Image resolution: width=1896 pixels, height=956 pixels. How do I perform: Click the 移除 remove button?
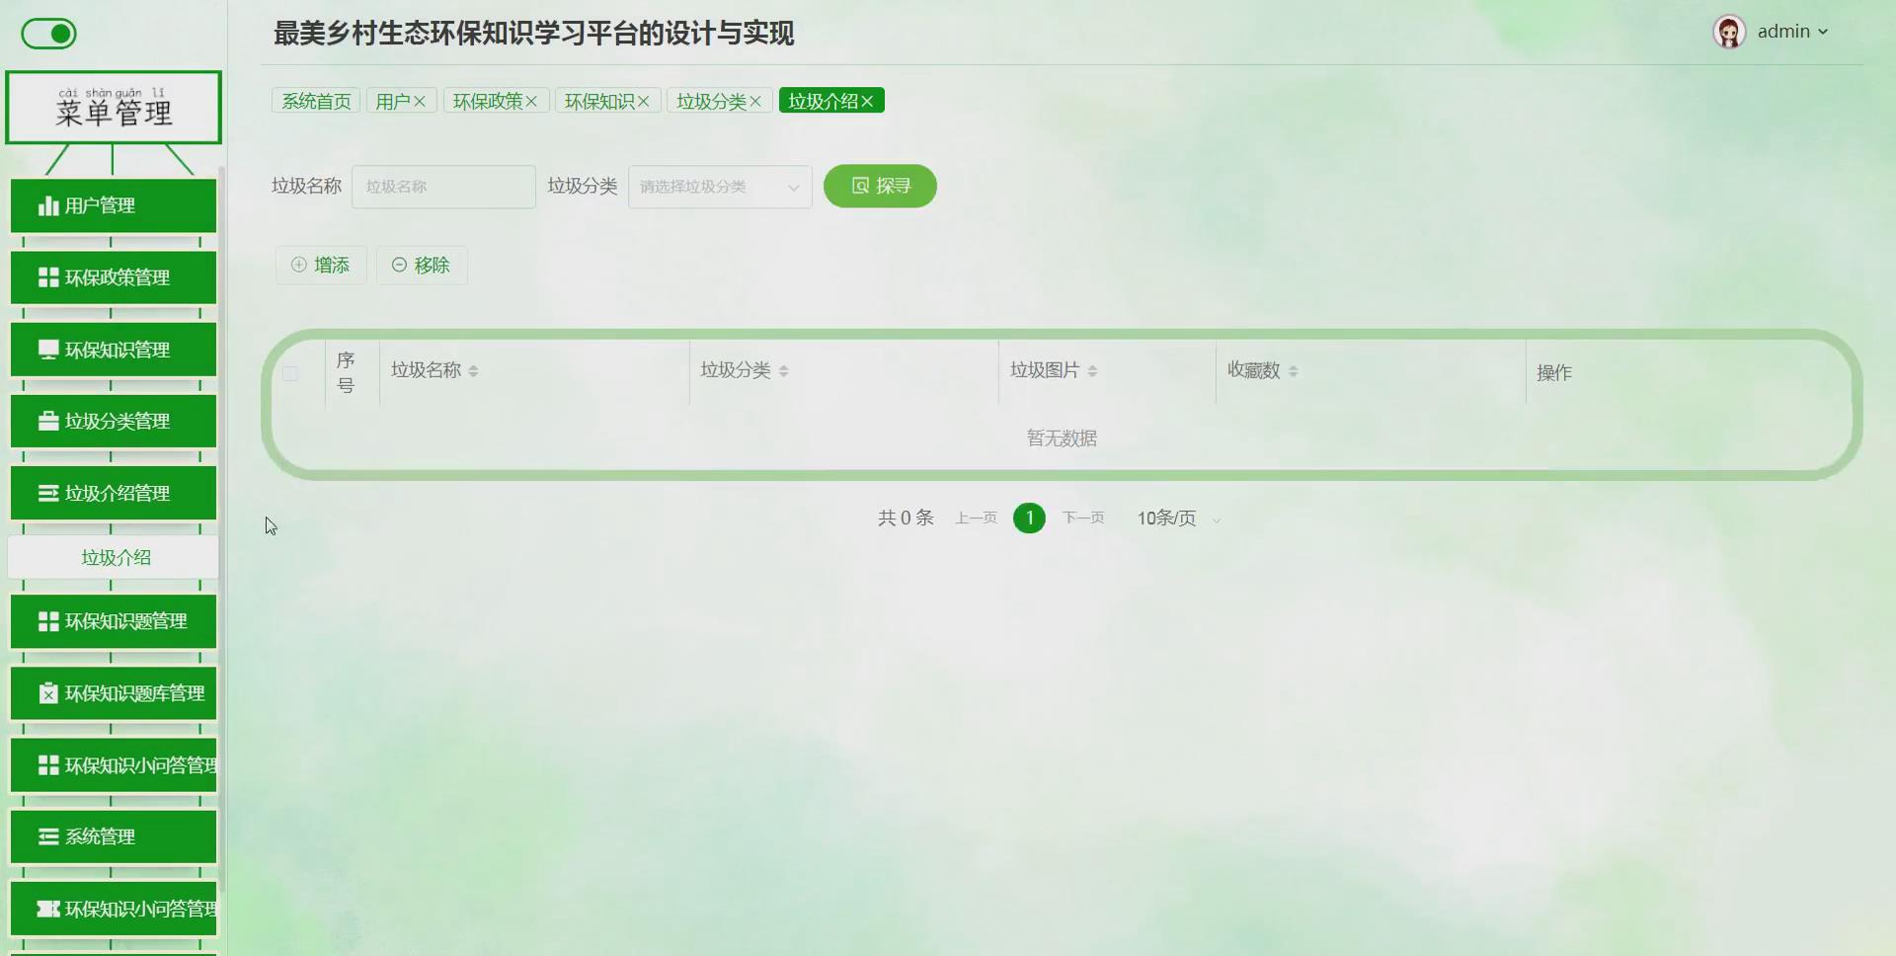point(422,265)
